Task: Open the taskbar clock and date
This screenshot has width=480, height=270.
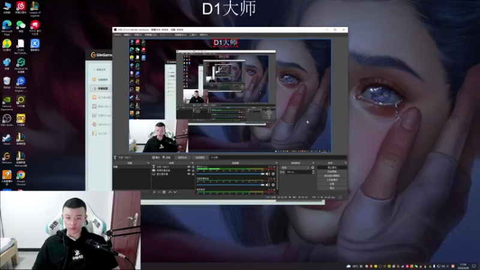Action: (x=463, y=266)
